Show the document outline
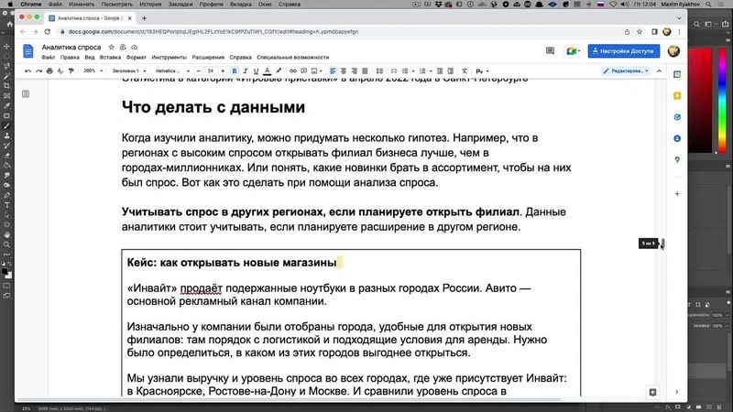This screenshot has width=733, height=412. (26, 94)
